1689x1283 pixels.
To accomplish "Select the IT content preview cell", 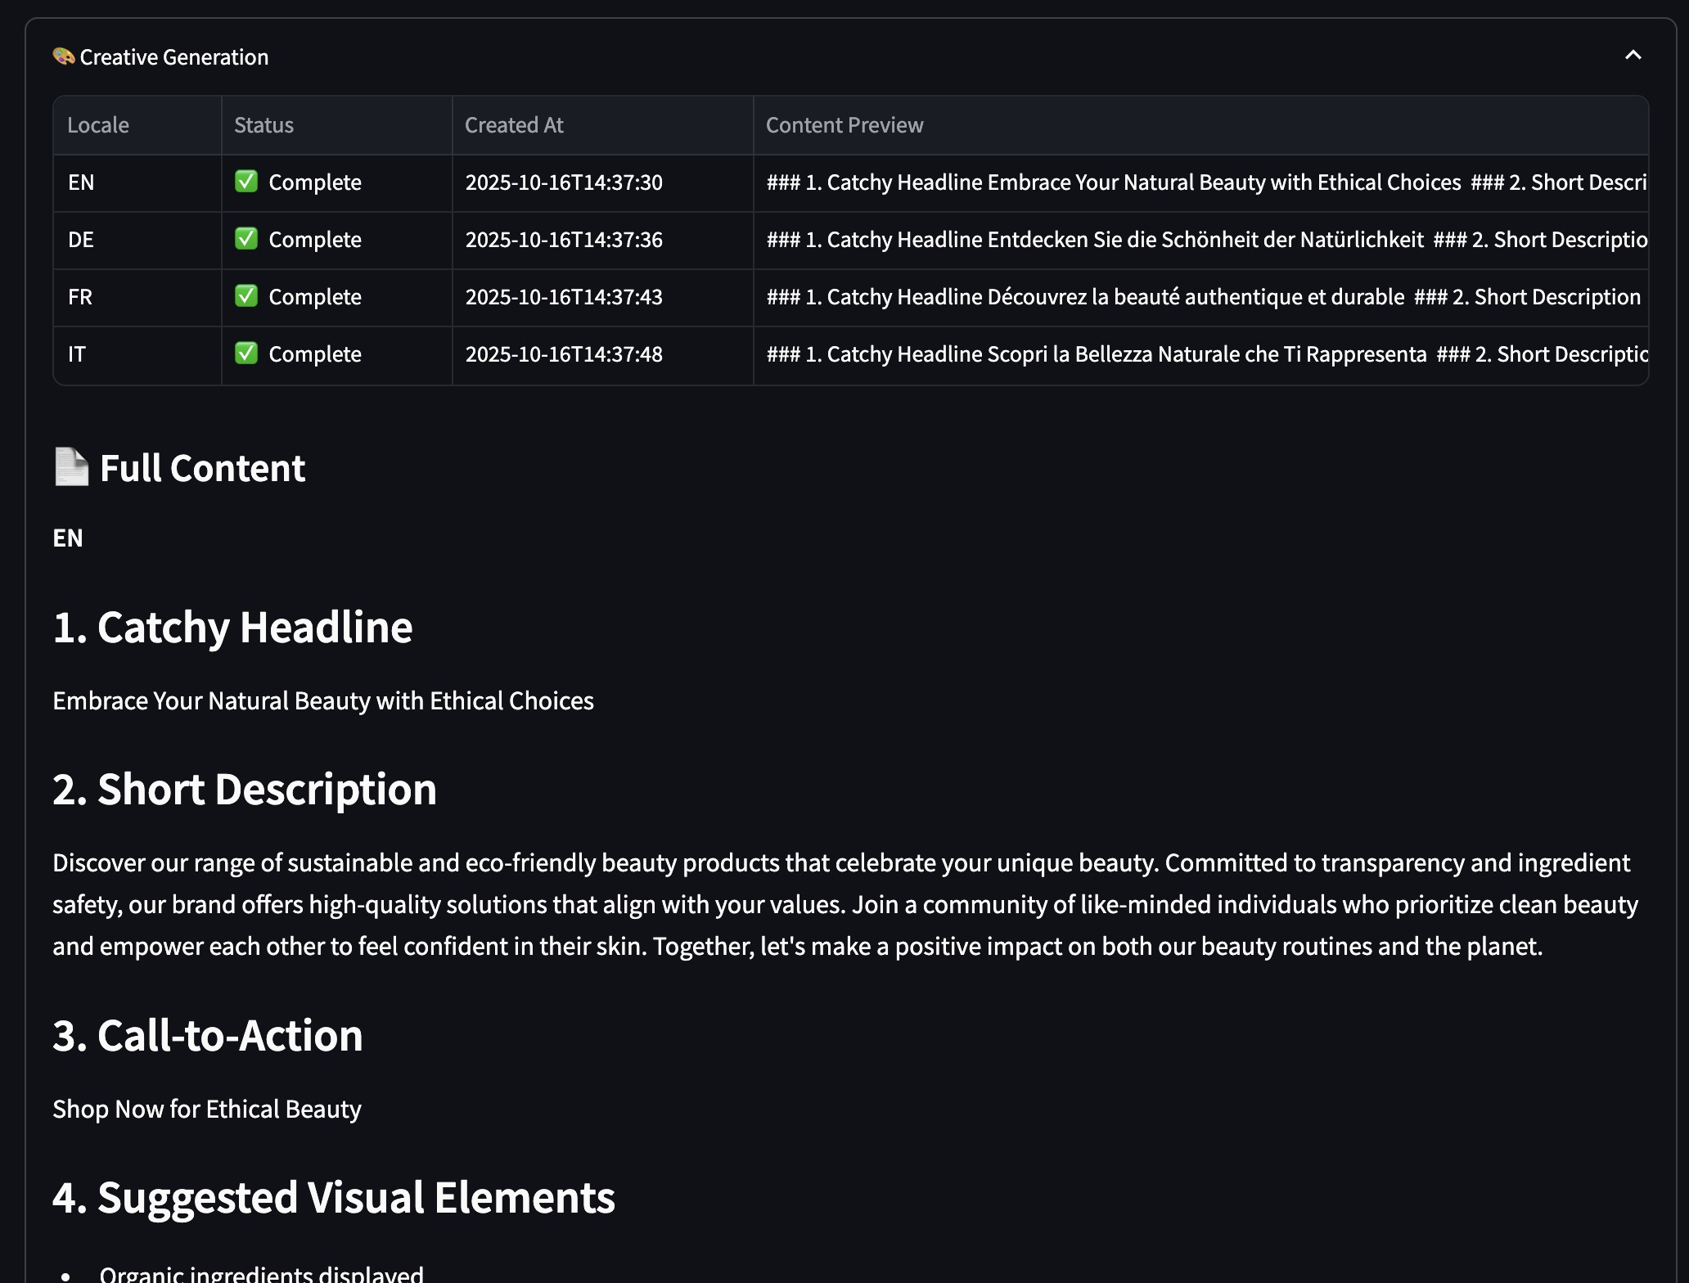I will point(1200,354).
